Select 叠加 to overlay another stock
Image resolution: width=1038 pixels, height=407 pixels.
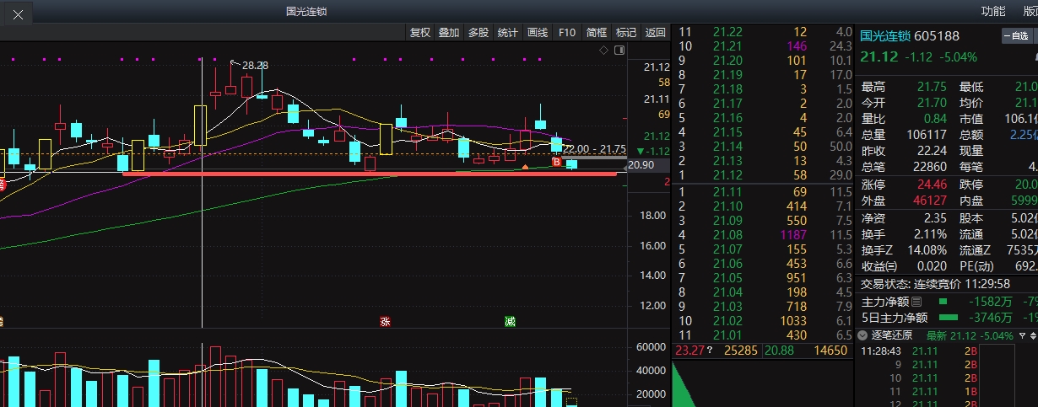(449, 33)
